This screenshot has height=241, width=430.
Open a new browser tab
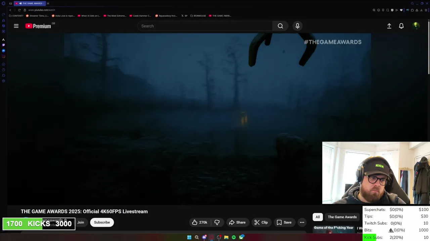click(48, 3)
